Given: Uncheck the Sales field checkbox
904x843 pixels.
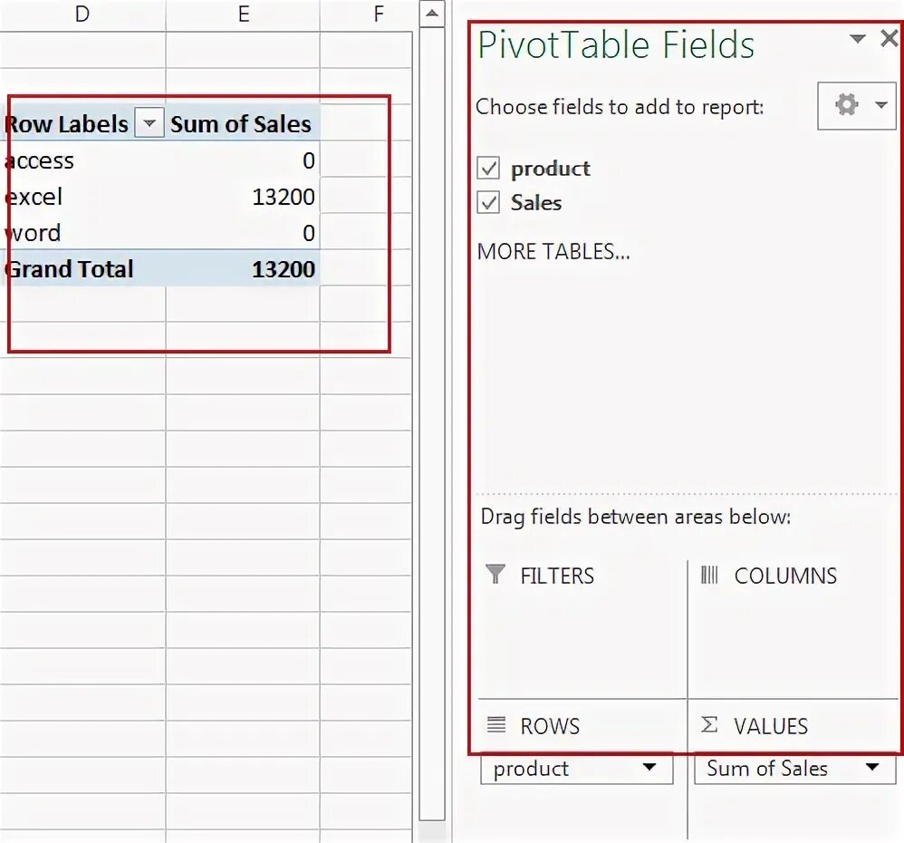Looking at the screenshot, I should [489, 203].
